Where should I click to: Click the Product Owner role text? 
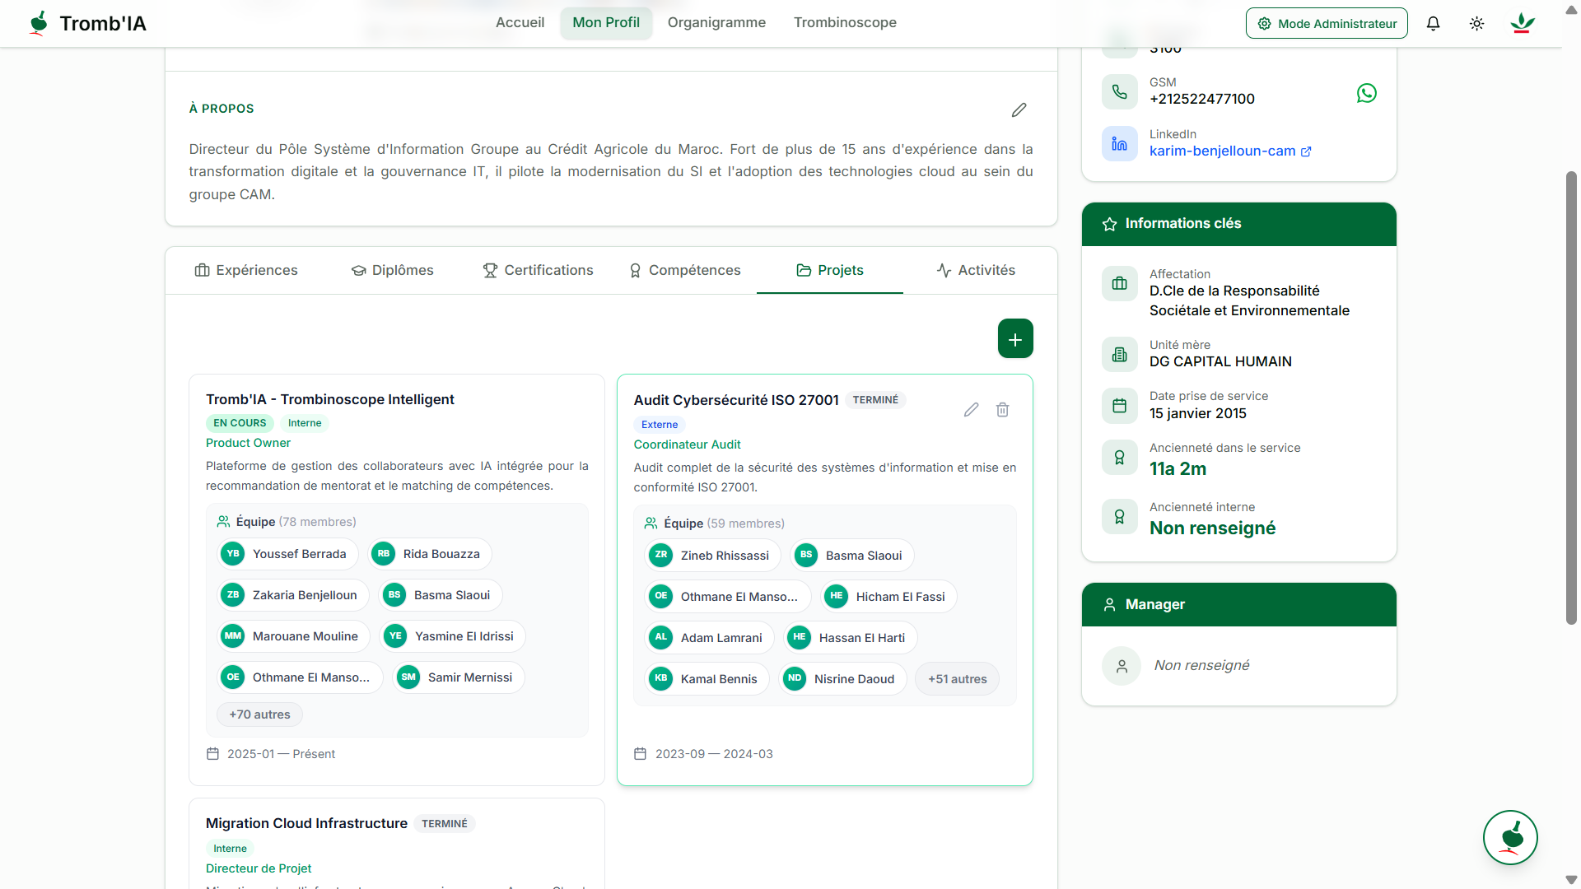248,443
